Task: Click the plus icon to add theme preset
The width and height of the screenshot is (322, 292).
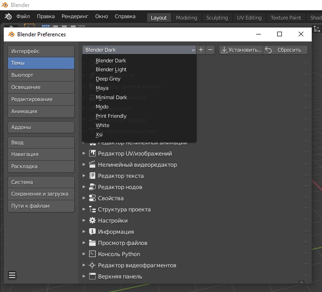Action: pyautogui.click(x=201, y=50)
